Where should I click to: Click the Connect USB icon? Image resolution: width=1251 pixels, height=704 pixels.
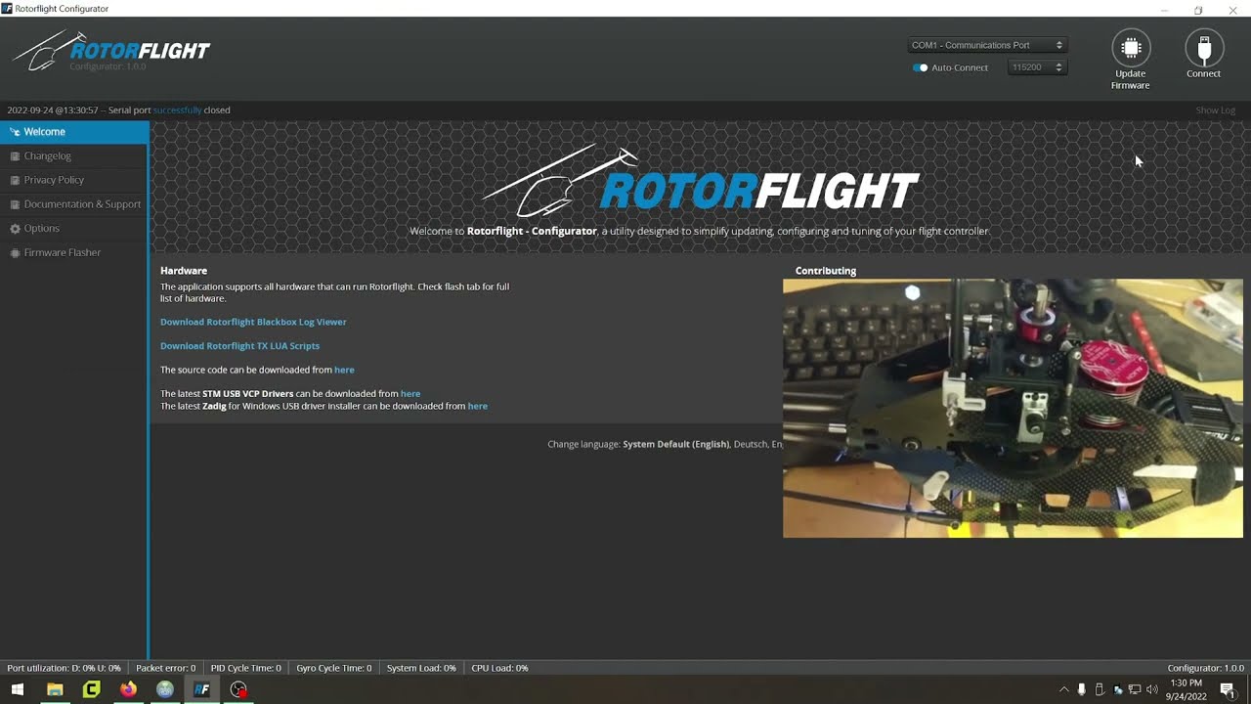1204,48
